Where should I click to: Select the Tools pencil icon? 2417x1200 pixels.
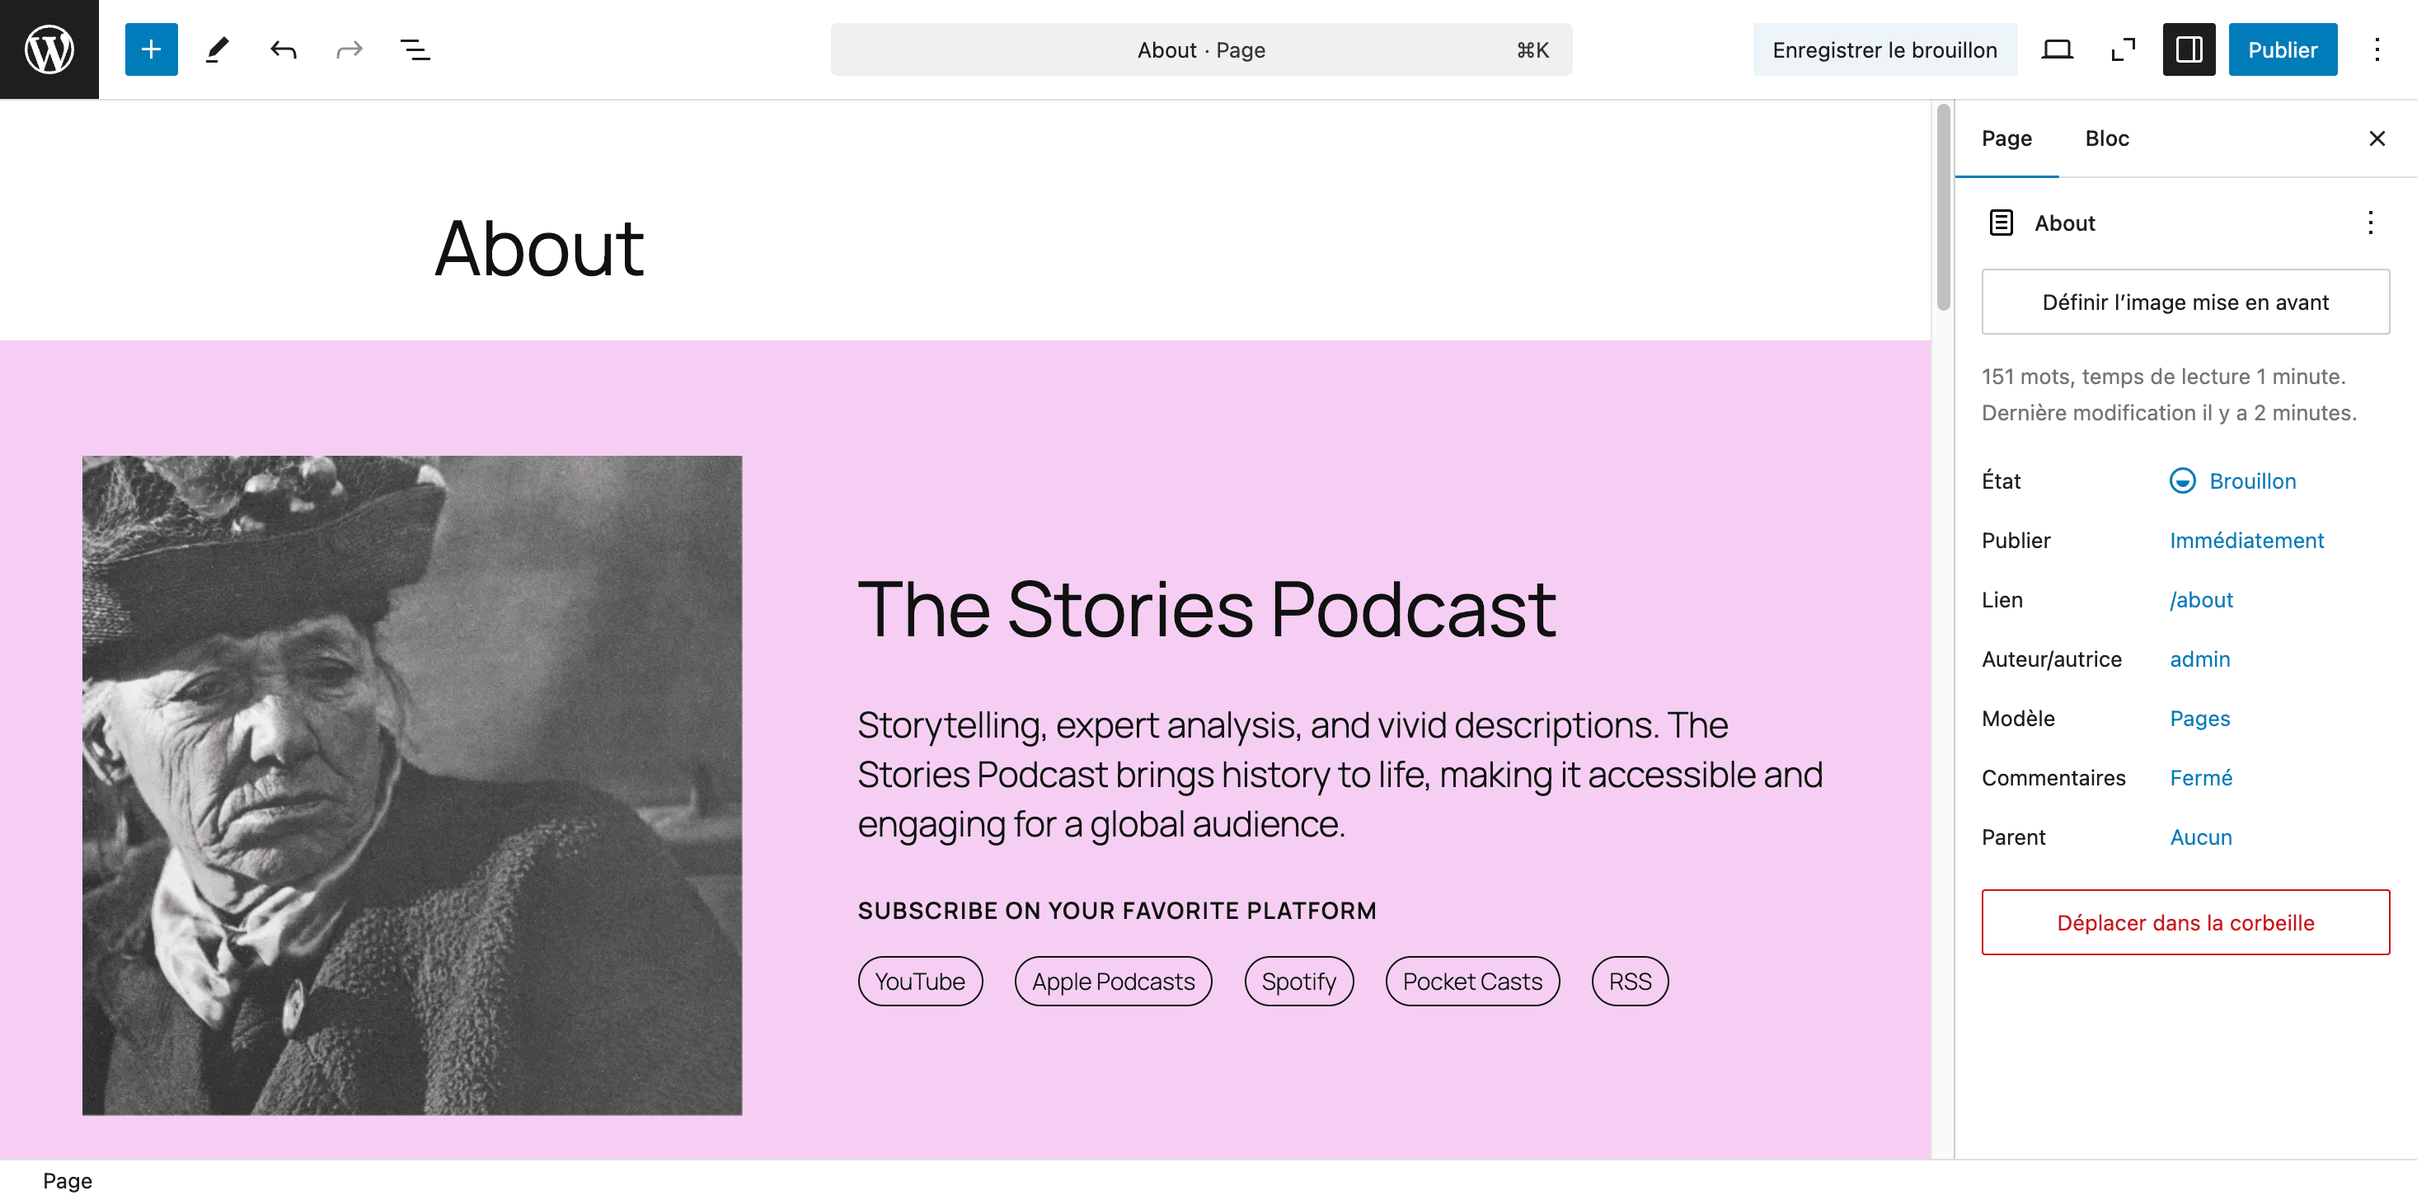217,49
